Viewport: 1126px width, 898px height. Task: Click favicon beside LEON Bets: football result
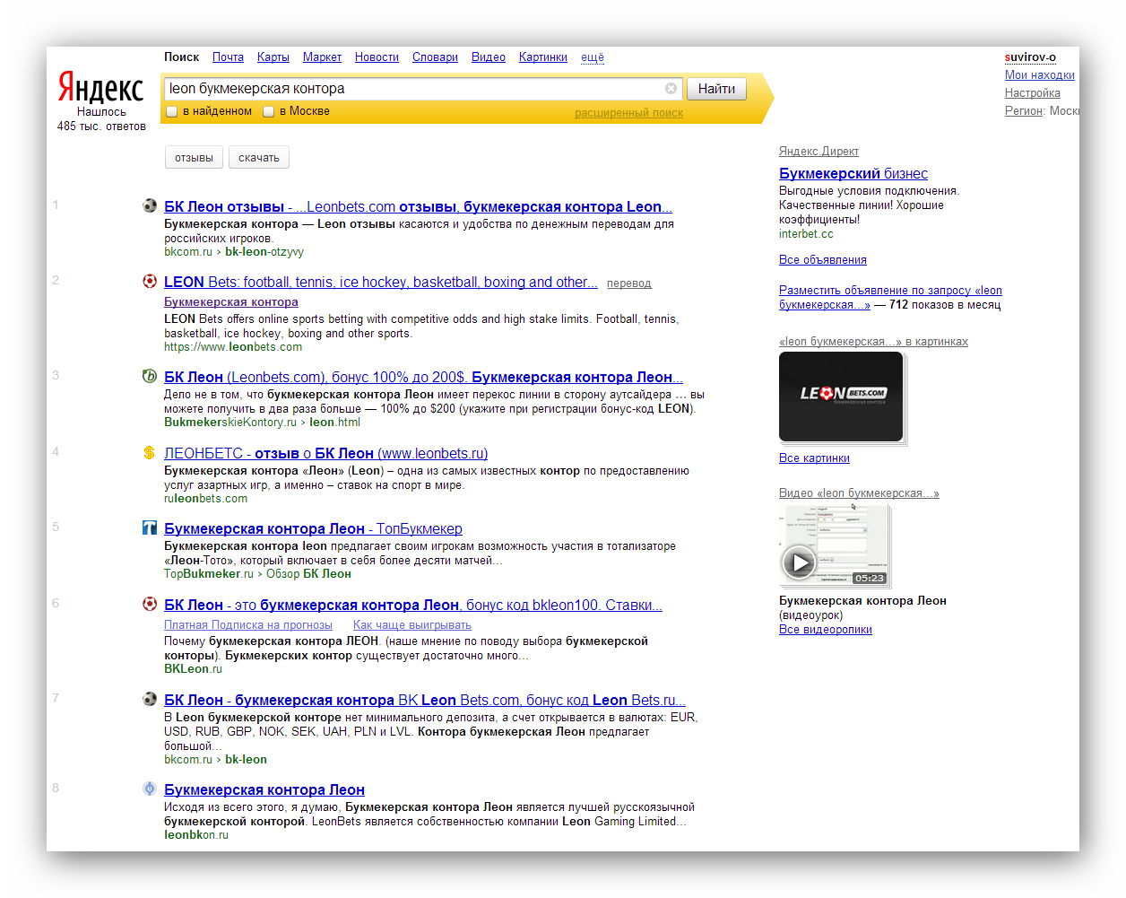[150, 281]
